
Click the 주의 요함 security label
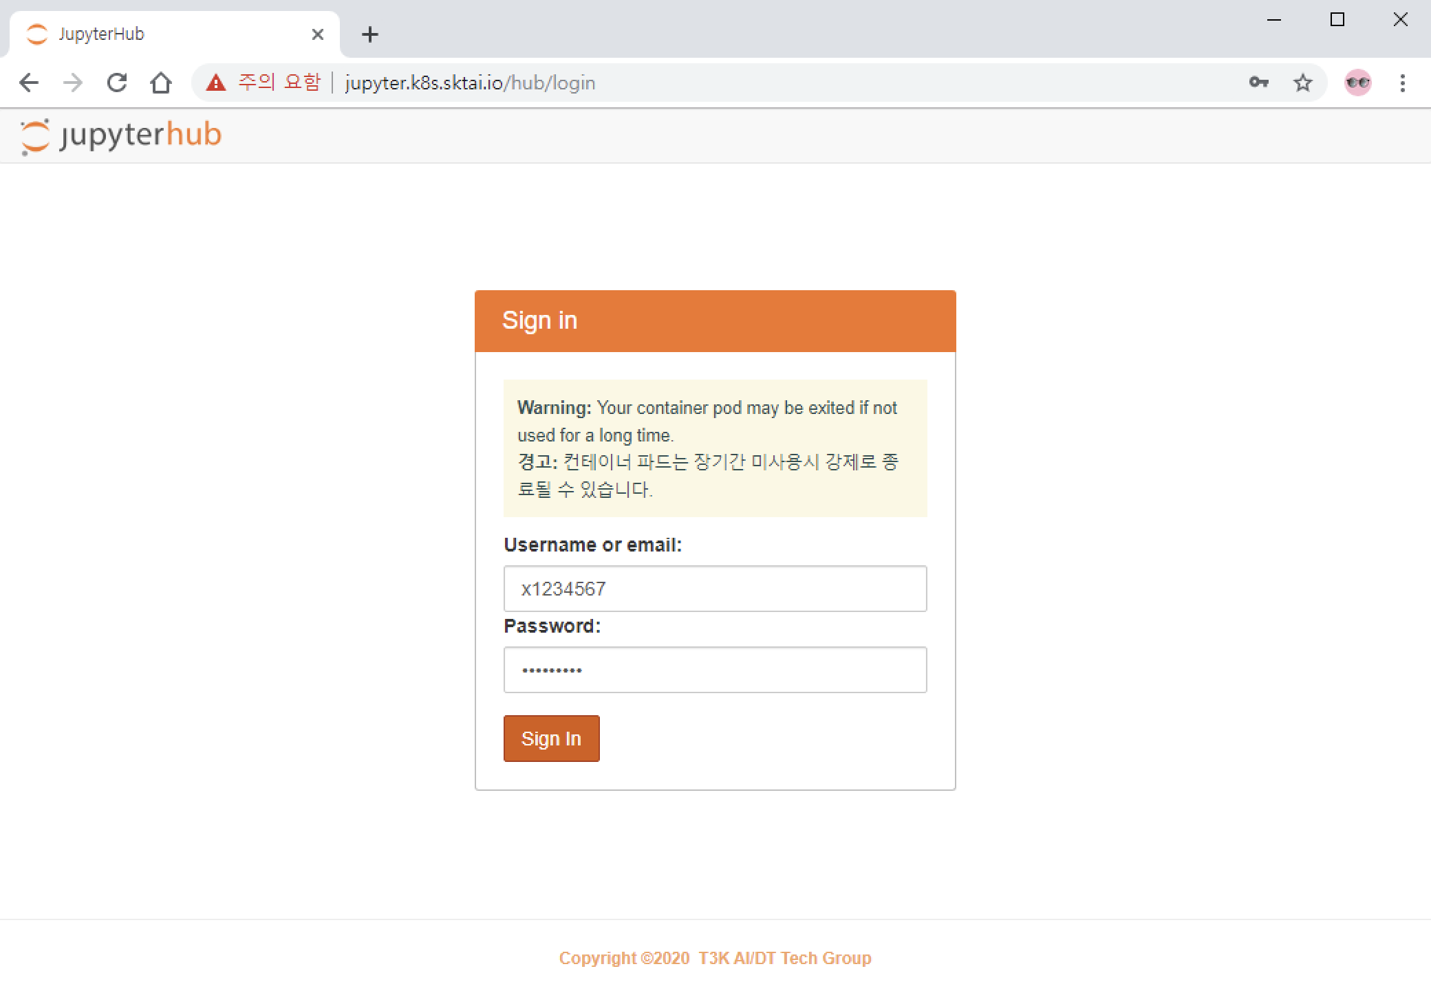click(x=279, y=83)
